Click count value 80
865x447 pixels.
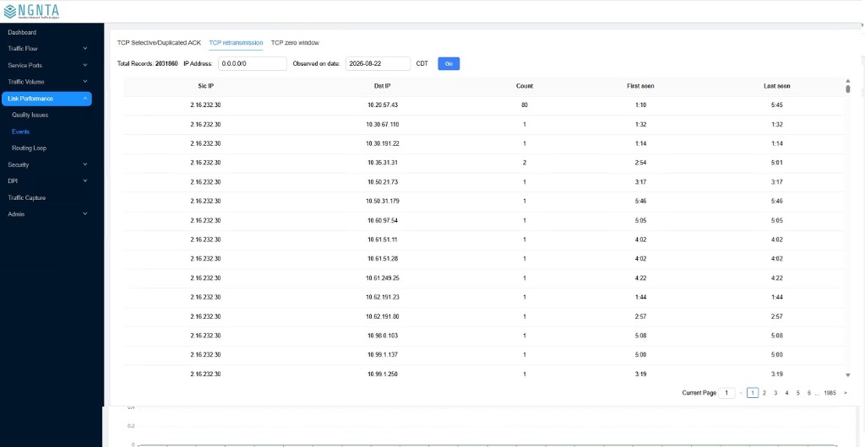pos(524,105)
